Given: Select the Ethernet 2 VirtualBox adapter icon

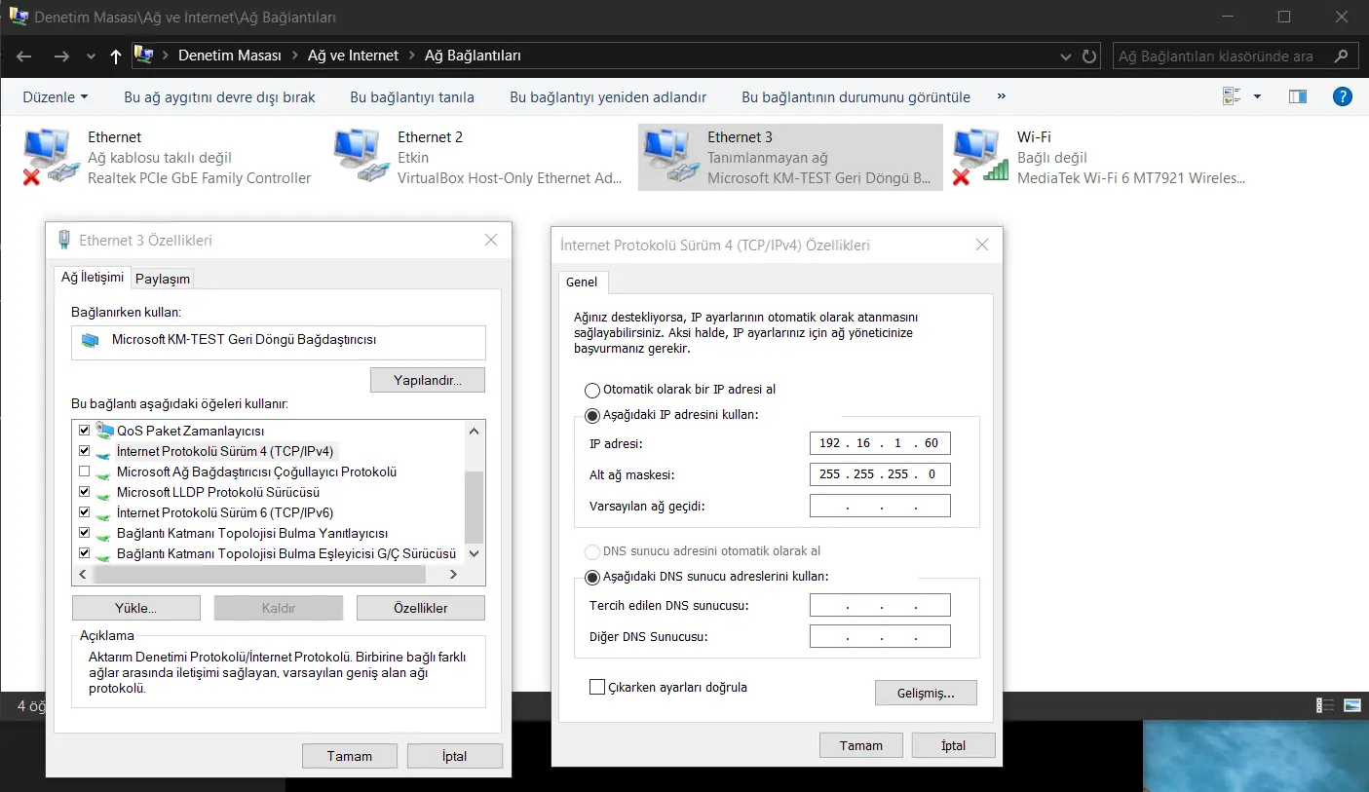Looking at the screenshot, I should pyautogui.click(x=361, y=154).
